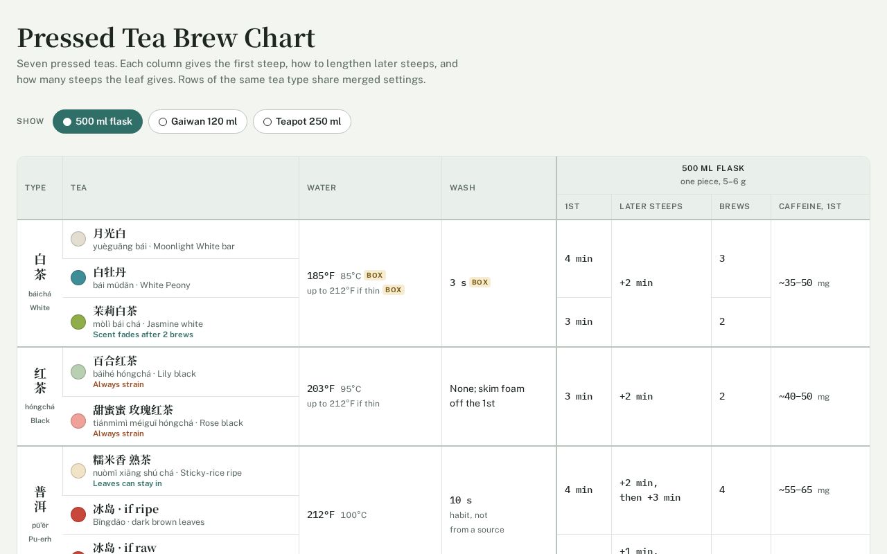Click the 白茶 White type cell

point(40,283)
